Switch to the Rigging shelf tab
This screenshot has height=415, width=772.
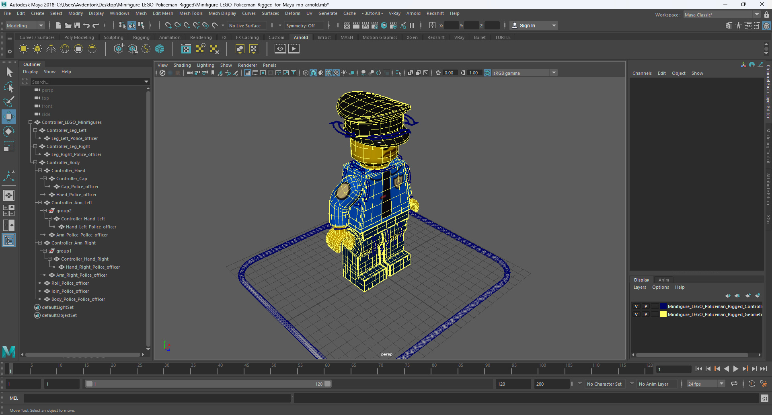[141, 37]
